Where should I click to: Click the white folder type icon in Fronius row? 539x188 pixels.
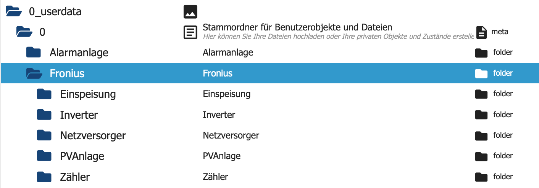click(x=481, y=73)
